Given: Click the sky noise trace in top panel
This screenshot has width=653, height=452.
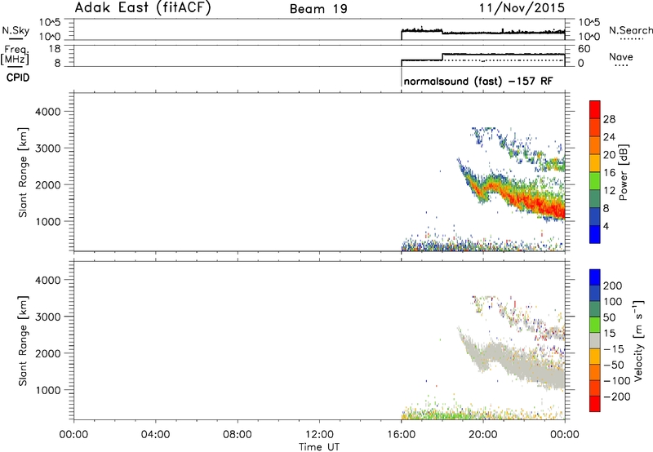Looking at the screenshot, I should point(483,32).
